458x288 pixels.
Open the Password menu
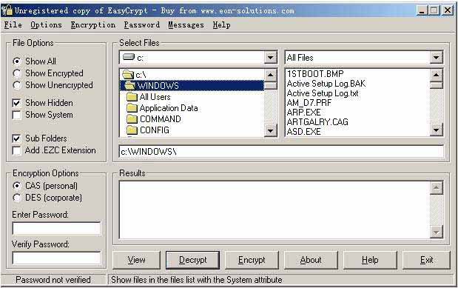coord(141,25)
